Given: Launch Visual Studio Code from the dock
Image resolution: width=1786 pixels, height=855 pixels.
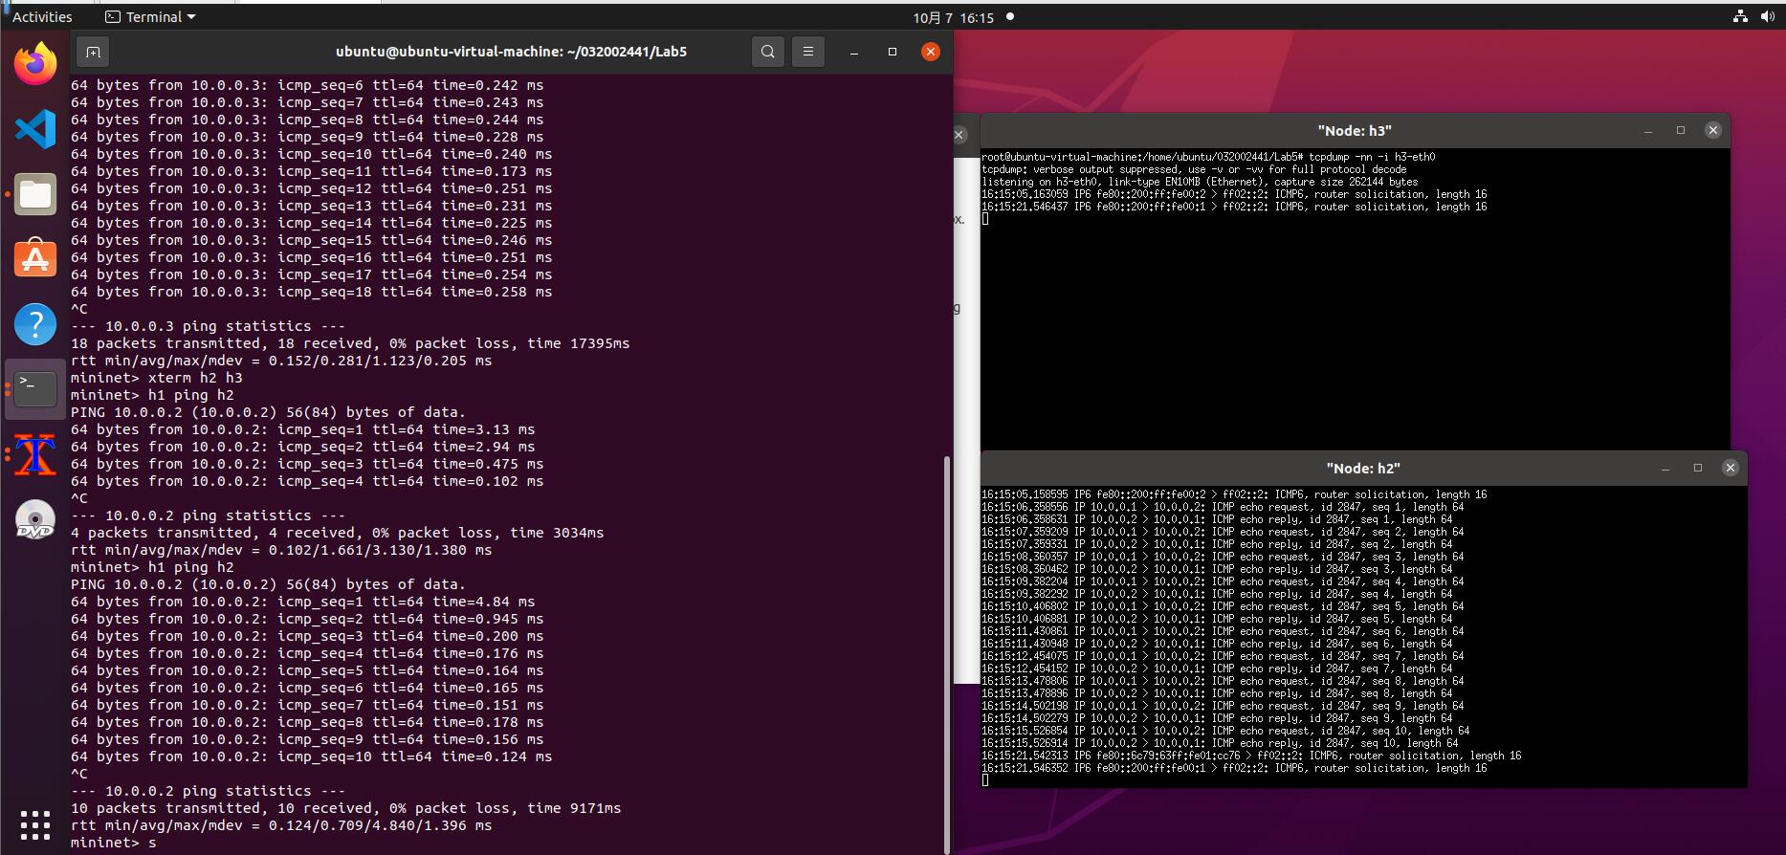Looking at the screenshot, I should 35,129.
